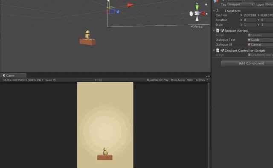This screenshot has width=273, height=168.
Task: Switch to the Game tab
Action: click(x=13, y=75)
